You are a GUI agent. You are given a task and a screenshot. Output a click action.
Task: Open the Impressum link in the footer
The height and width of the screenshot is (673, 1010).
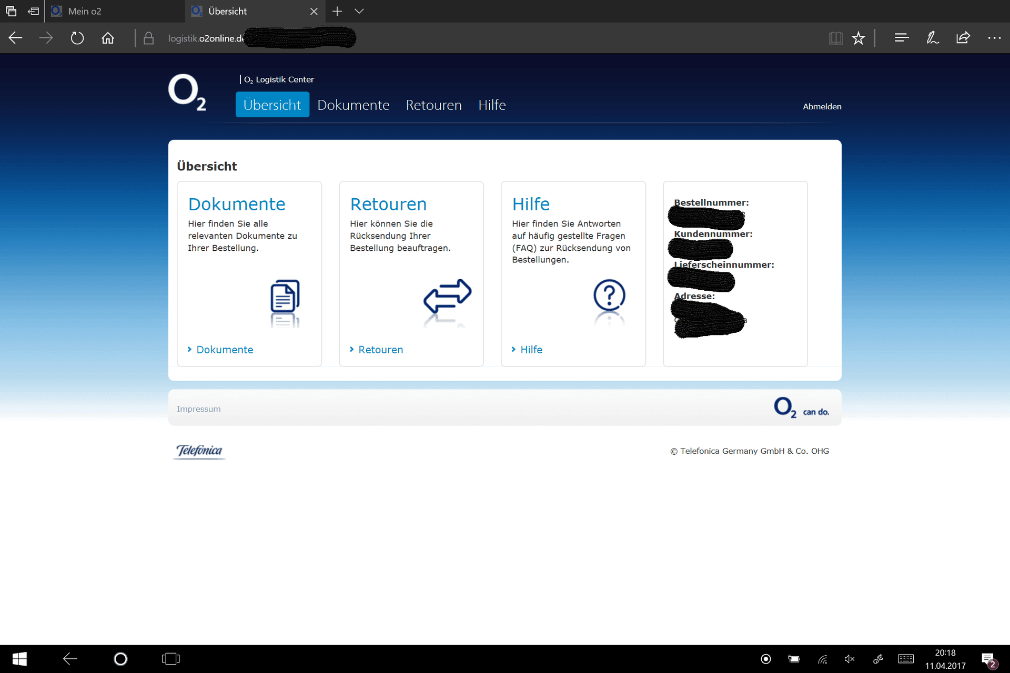pyautogui.click(x=199, y=409)
